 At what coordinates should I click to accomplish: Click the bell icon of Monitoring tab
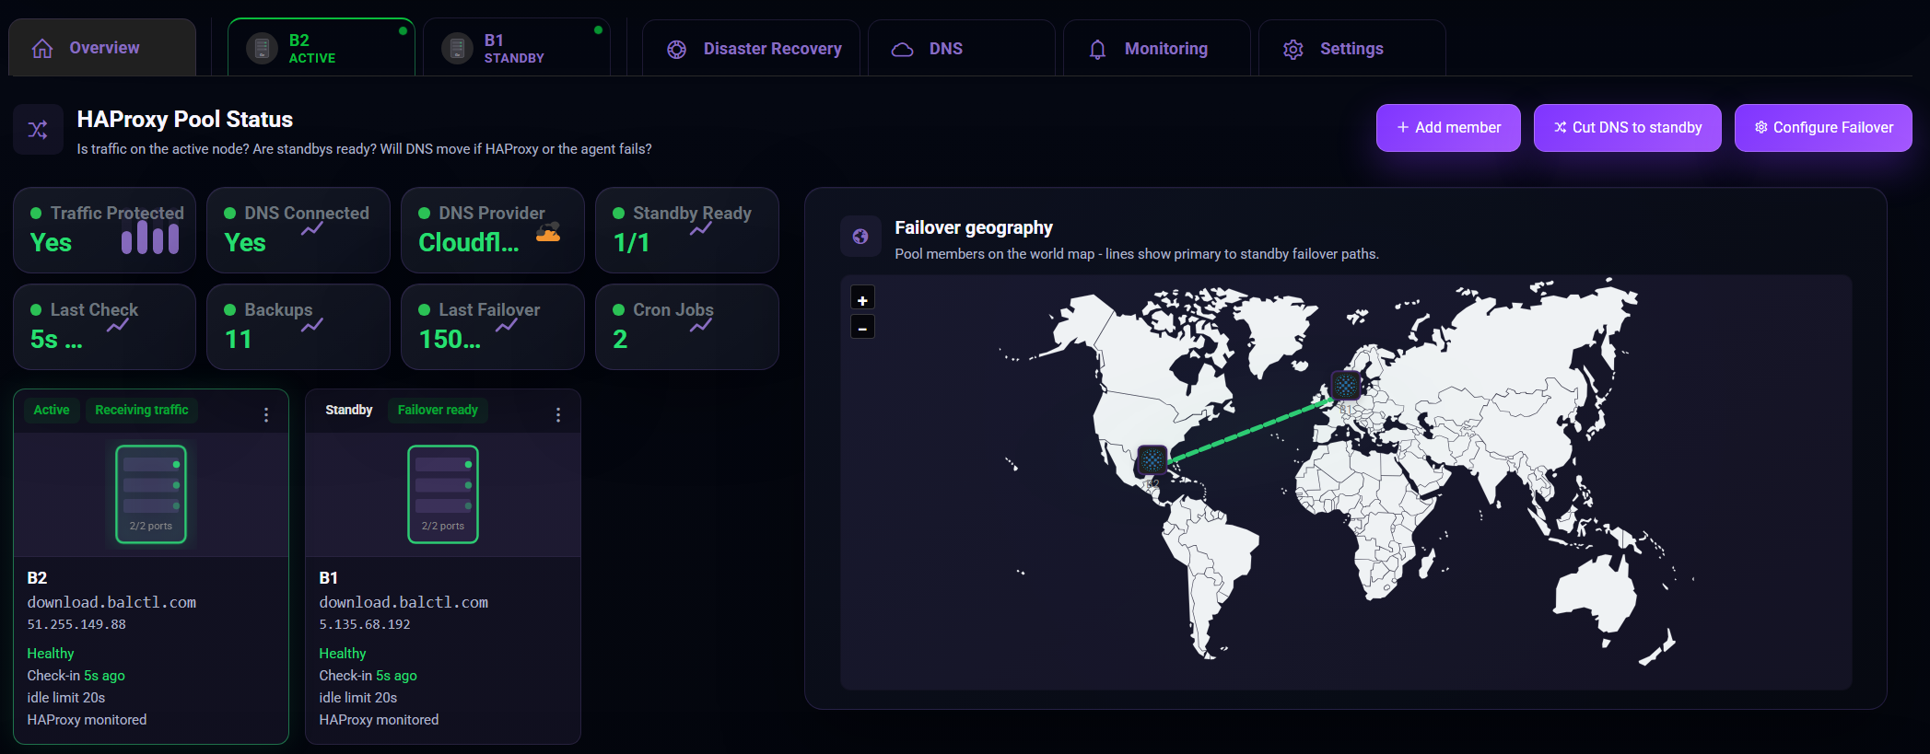(x=1097, y=50)
